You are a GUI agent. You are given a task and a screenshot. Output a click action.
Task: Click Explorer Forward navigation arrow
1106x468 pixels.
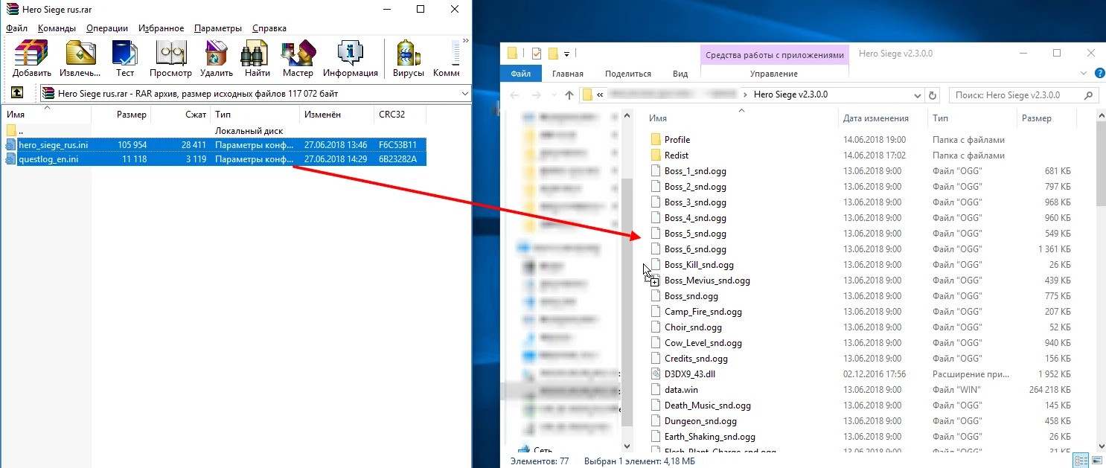coord(536,95)
